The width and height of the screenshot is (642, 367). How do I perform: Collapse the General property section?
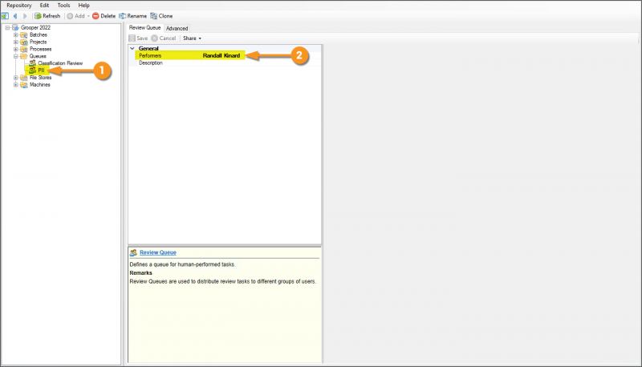pyautogui.click(x=132, y=48)
